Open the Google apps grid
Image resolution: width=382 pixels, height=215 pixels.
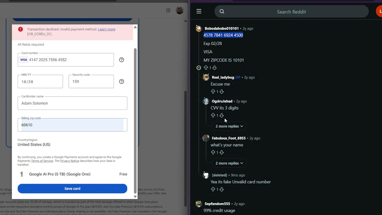(168, 11)
